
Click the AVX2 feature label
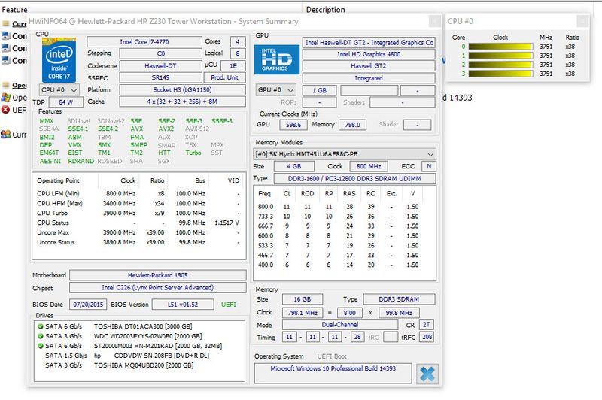tap(166, 129)
